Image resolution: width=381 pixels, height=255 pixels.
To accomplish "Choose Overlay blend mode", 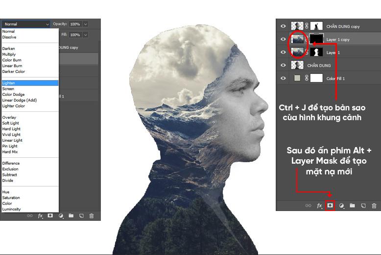I will point(30,117).
